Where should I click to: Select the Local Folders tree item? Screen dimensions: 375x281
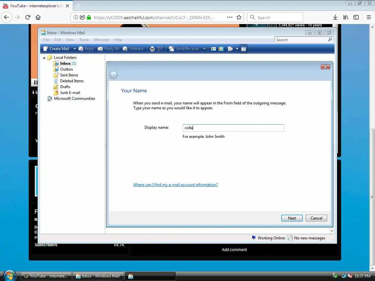click(x=65, y=58)
